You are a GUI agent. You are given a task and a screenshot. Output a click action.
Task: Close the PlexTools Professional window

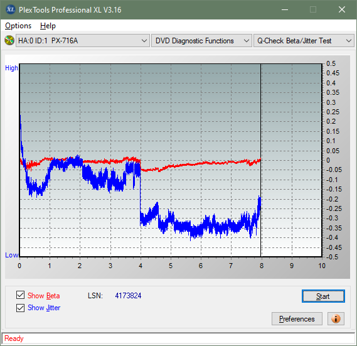coord(342,9)
